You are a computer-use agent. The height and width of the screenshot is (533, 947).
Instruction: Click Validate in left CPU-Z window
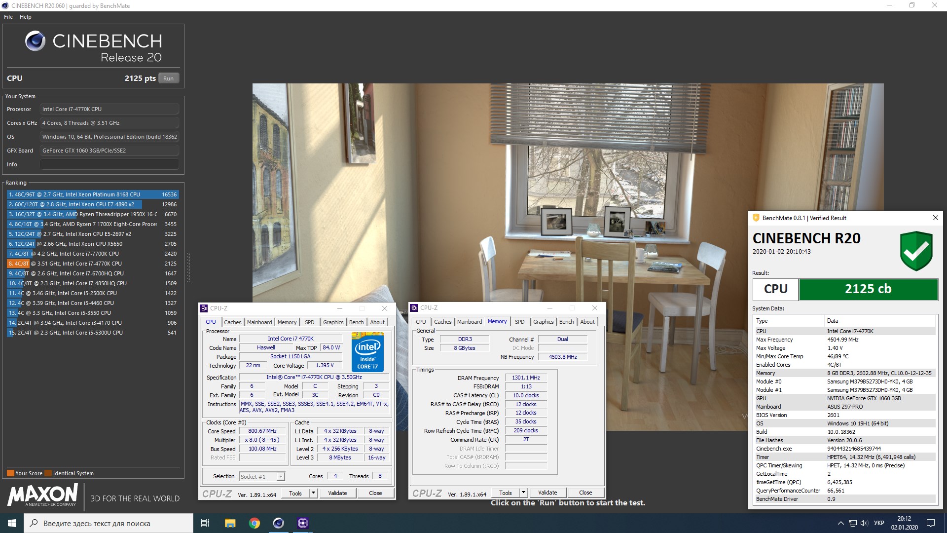tap(337, 493)
